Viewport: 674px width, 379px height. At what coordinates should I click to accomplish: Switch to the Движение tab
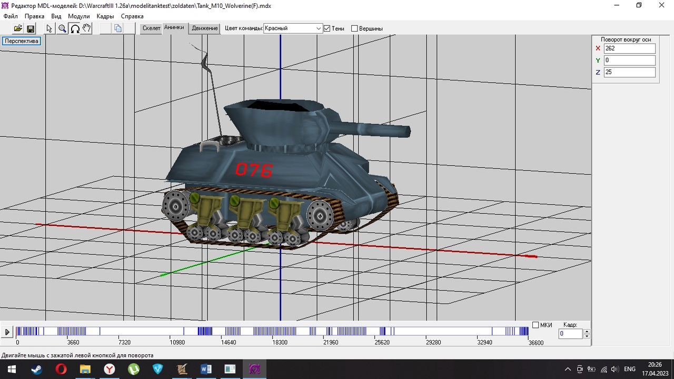tap(205, 28)
